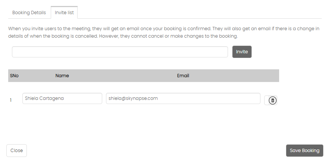Image resolution: width=331 pixels, height=164 pixels.
Task: Click the shiela@skynapse.com email field
Action: click(183, 98)
